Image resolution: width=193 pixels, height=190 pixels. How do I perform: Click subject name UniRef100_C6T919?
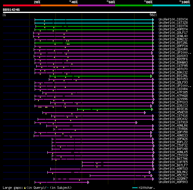[173, 122]
